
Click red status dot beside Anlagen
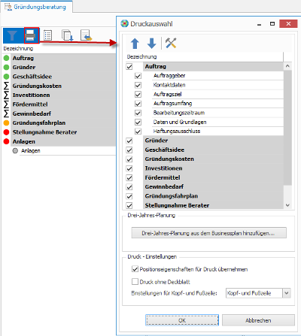[x=6, y=141]
